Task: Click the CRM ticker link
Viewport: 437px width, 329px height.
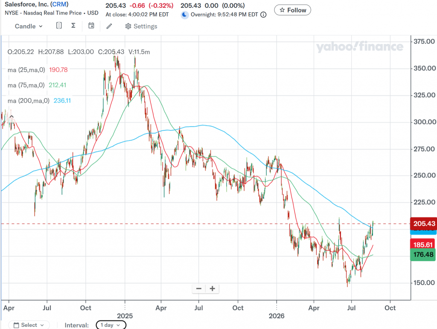Action: pyautogui.click(x=59, y=4)
